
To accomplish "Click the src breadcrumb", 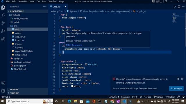I will coord(62,11).
